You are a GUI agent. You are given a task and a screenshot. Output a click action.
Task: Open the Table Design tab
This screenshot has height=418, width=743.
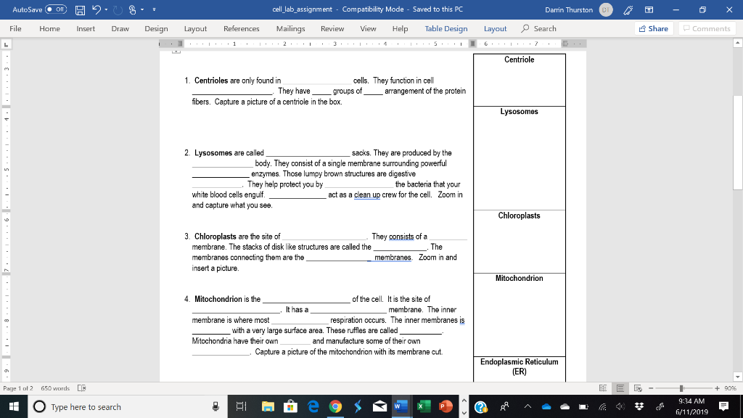446,29
